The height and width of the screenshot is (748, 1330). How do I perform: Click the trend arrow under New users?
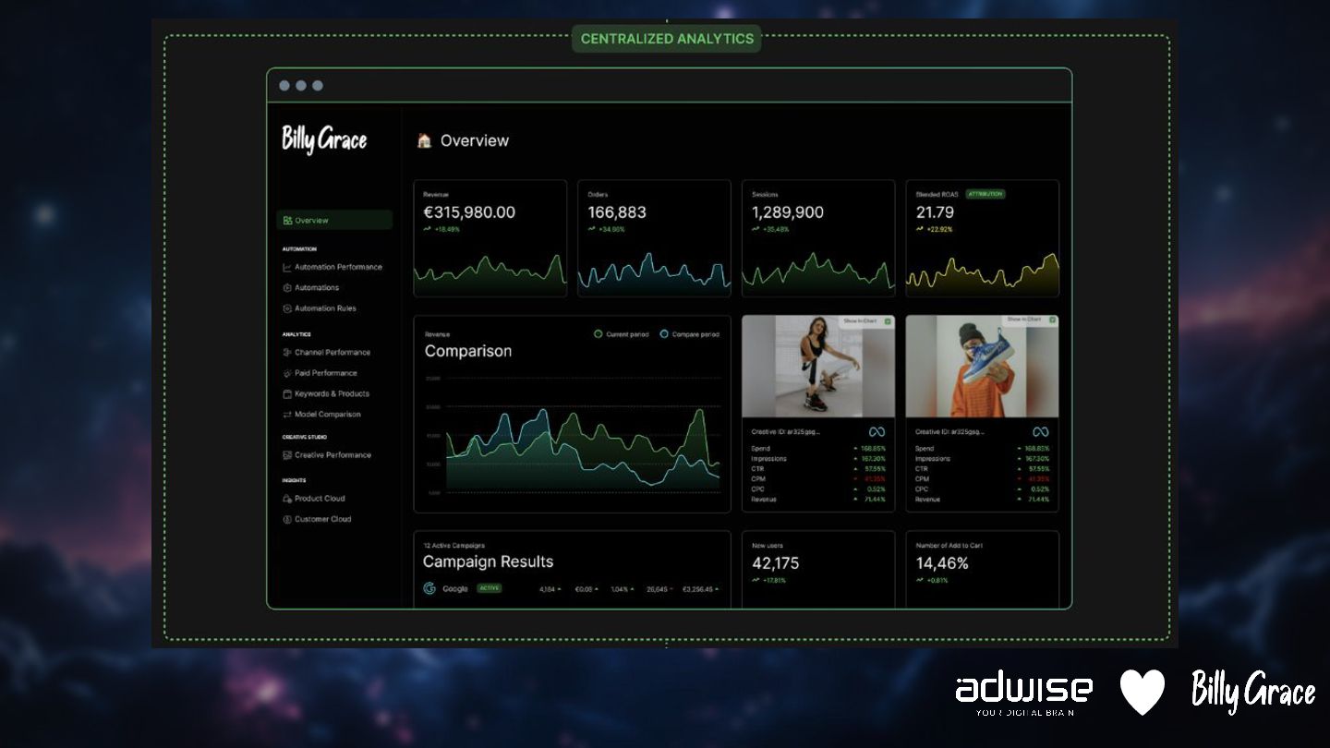[x=756, y=580]
